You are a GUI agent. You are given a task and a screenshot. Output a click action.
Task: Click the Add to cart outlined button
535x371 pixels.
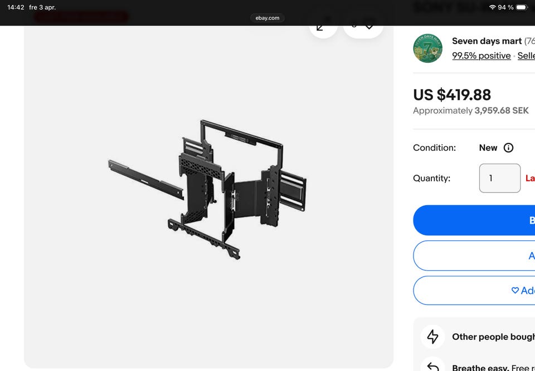[474, 255]
